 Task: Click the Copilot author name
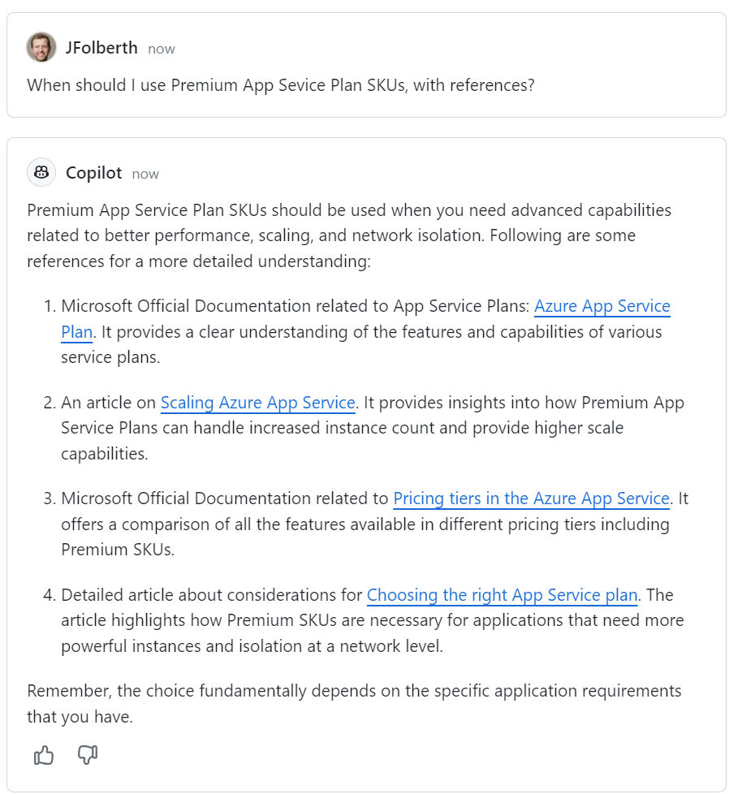(93, 174)
